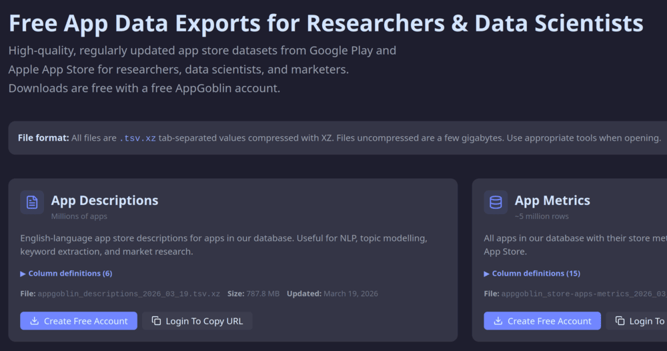This screenshot has width=667, height=351.
Task: Click the ~5 million rows subtitle
Action: 542,216
